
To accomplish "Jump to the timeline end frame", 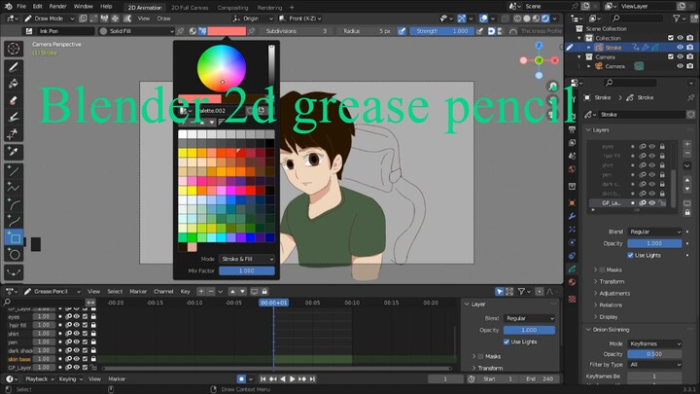I will 312,378.
